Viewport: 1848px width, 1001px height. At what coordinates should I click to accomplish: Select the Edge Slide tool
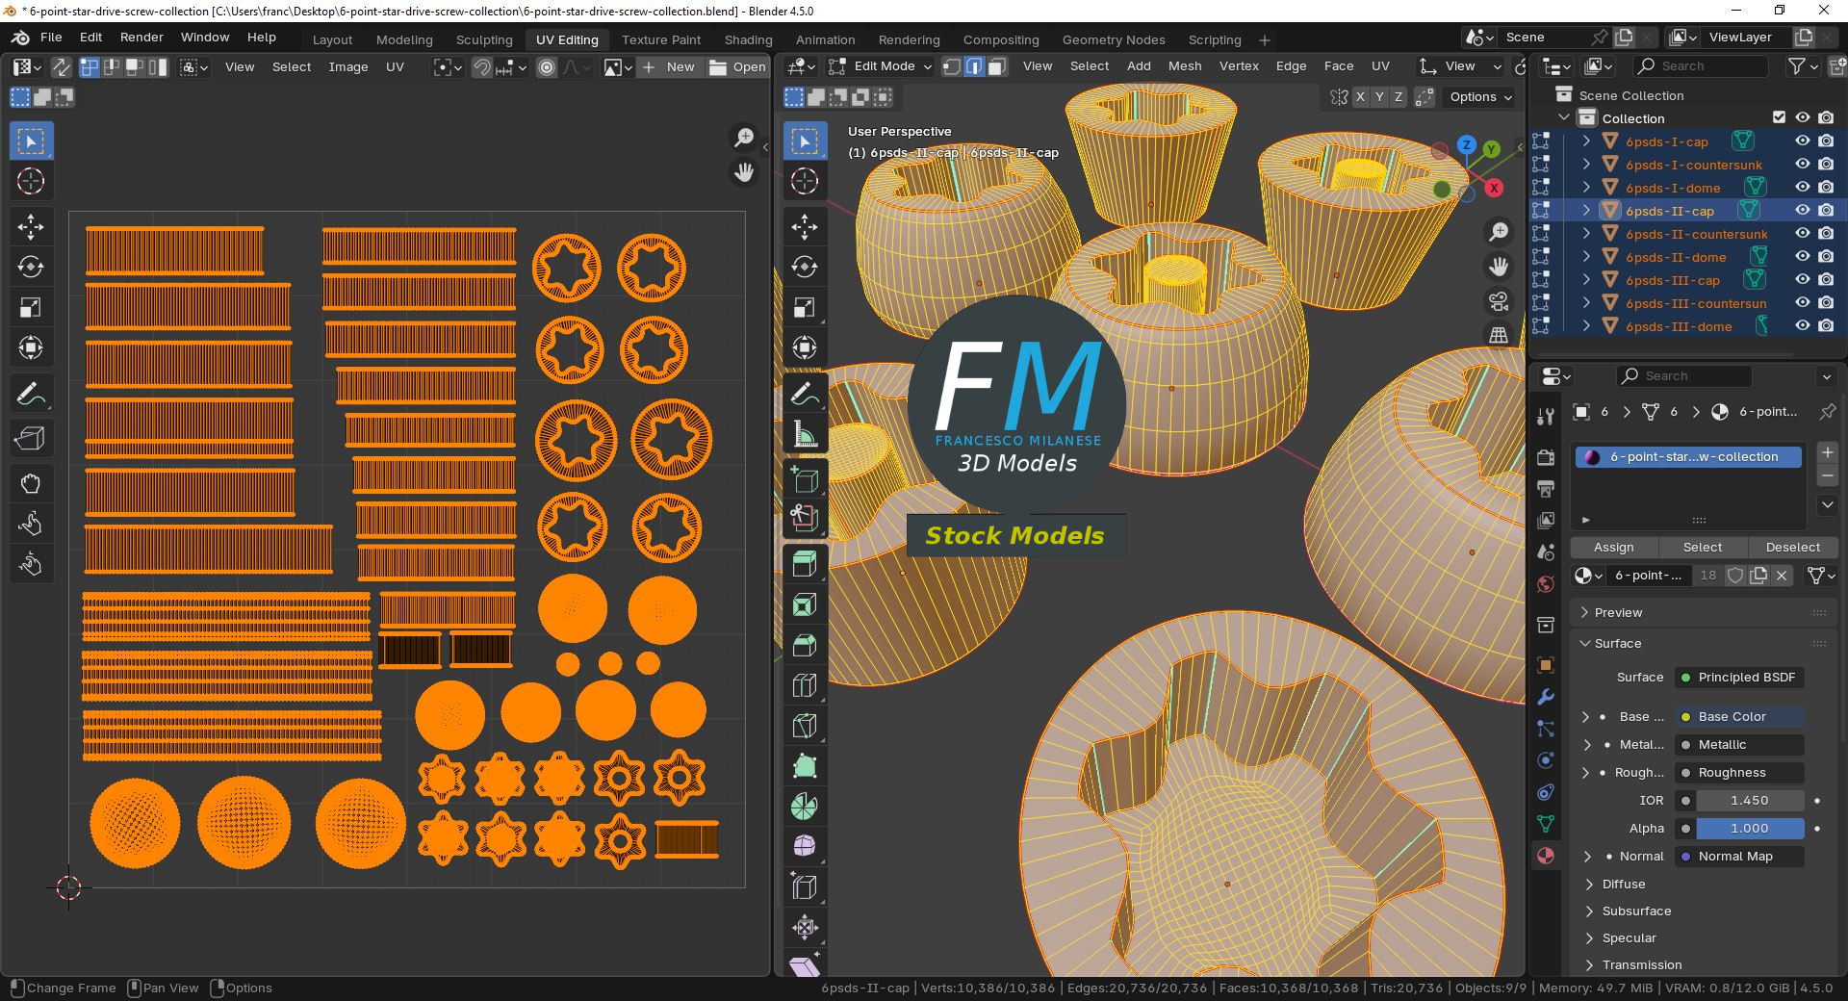click(x=805, y=887)
